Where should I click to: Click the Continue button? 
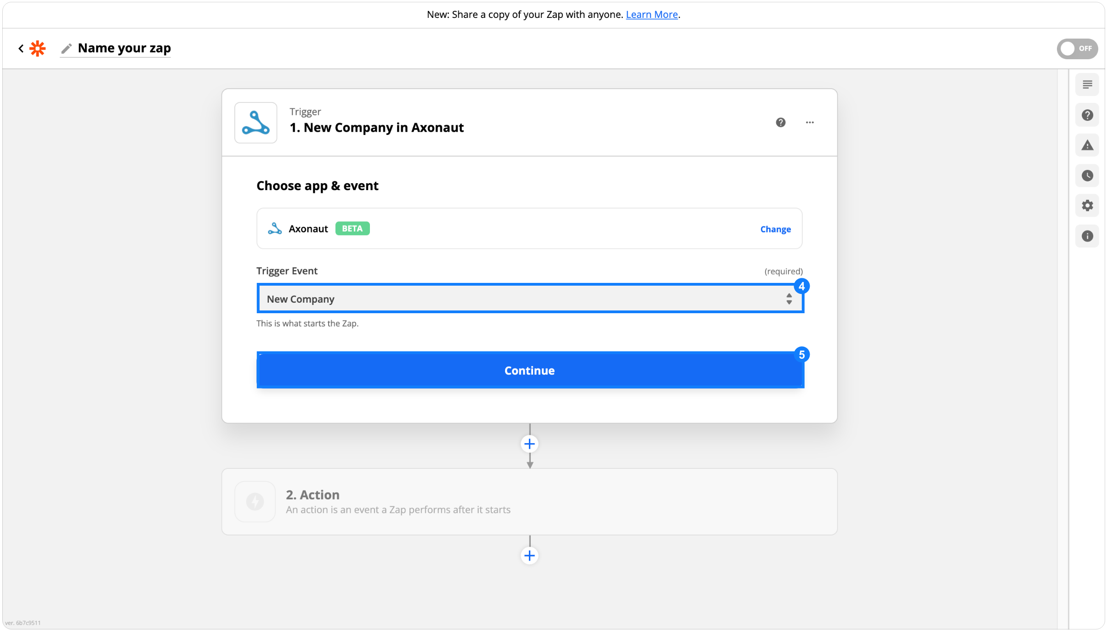click(530, 370)
